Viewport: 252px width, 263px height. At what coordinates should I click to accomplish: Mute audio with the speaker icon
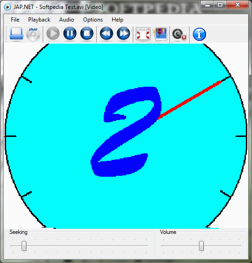point(179,34)
